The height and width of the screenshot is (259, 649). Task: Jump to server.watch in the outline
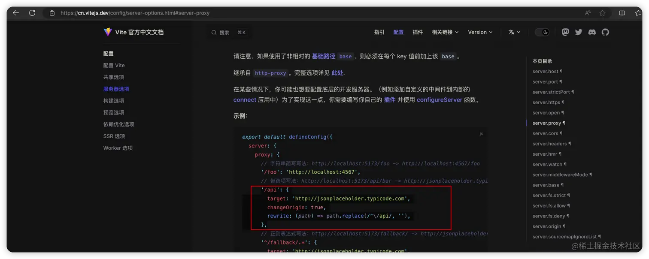pyautogui.click(x=549, y=164)
